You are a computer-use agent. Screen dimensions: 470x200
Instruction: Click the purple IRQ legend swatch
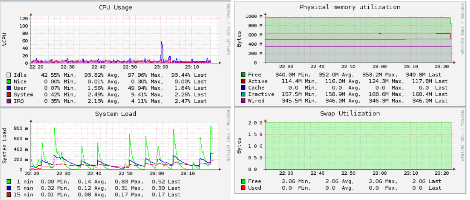click(x=9, y=101)
